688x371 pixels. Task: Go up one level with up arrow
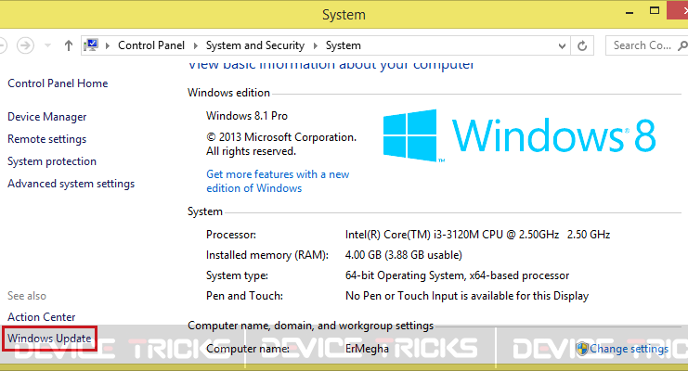coord(69,45)
